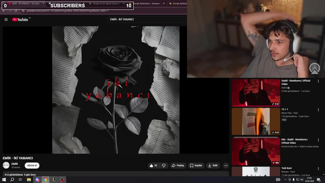Open options menu for Turk Kani video

(318, 169)
